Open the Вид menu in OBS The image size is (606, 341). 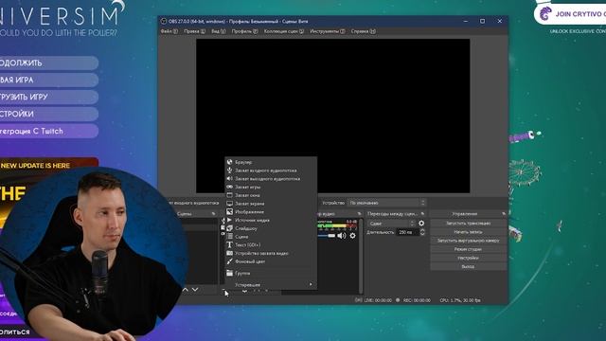tap(219, 31)
